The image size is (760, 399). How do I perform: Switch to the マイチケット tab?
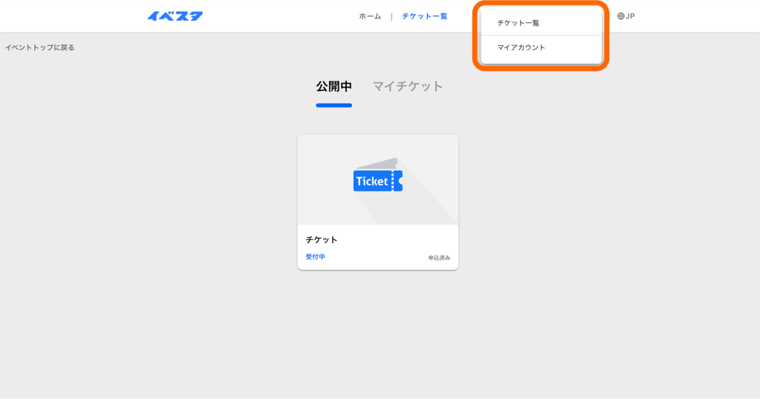(x=408, y=86)
